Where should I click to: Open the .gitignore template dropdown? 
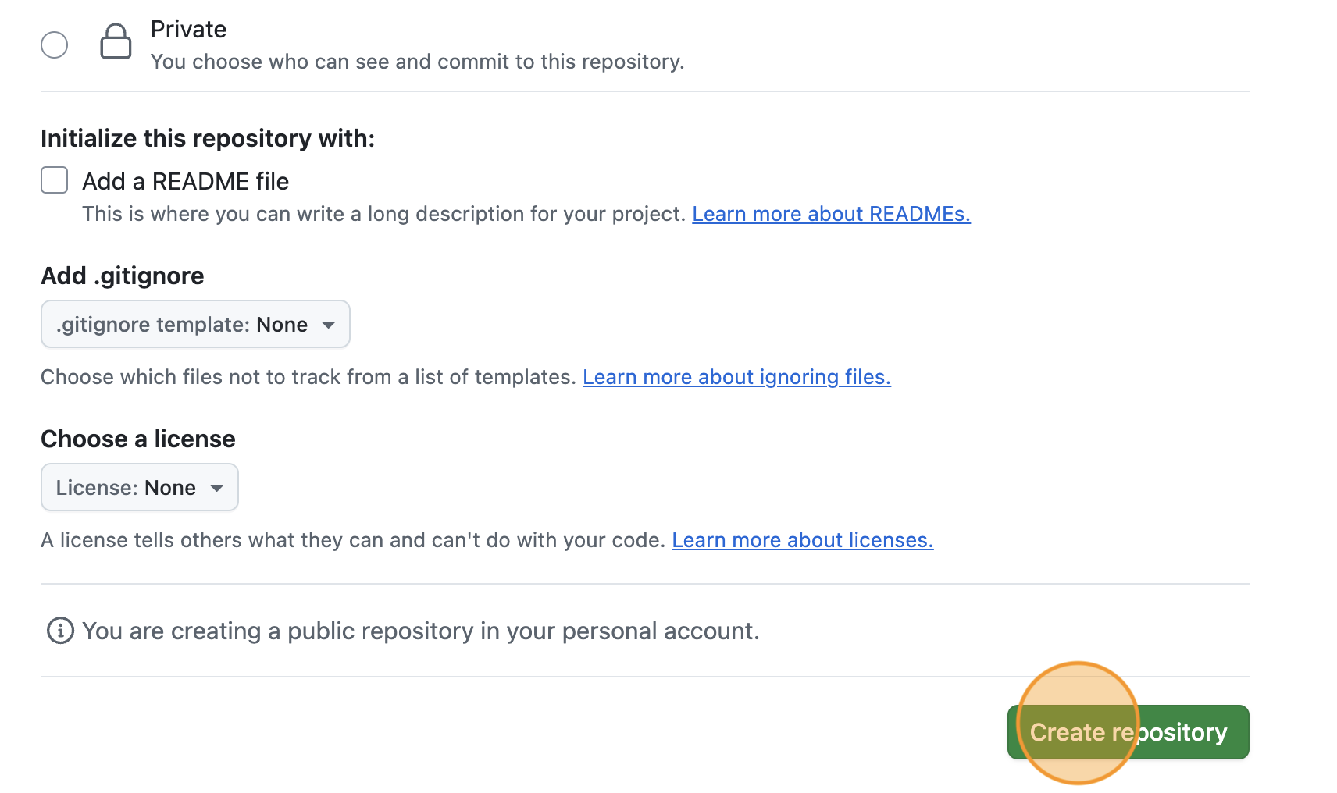tap(194, 324)
